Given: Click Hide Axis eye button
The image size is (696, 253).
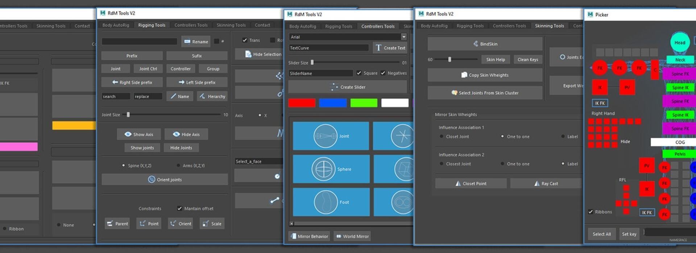Looking at the screenshot, I should 186,134.
